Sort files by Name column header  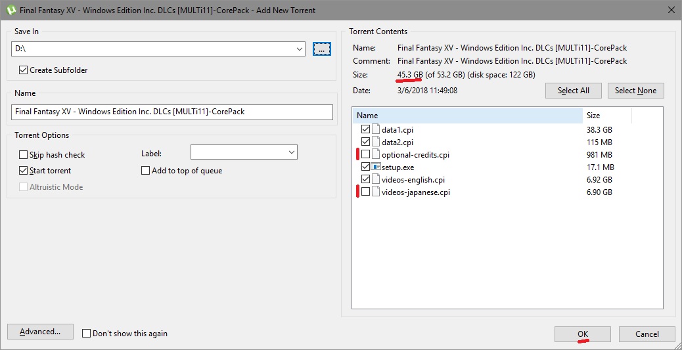pos(467,116)
